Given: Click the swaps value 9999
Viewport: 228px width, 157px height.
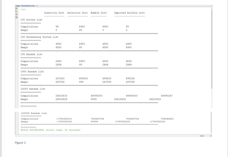Looking at the screenshot, I should tap(94, 99).
